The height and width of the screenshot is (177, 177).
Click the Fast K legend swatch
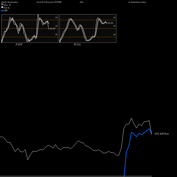[x=2, y=7]
